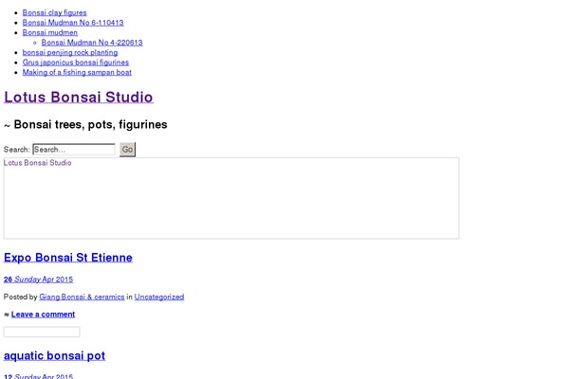Image resolution: width=569 pixels, height=379 pixels.
Task: Open Making of a fishing sampan boat
Action: 77,72
